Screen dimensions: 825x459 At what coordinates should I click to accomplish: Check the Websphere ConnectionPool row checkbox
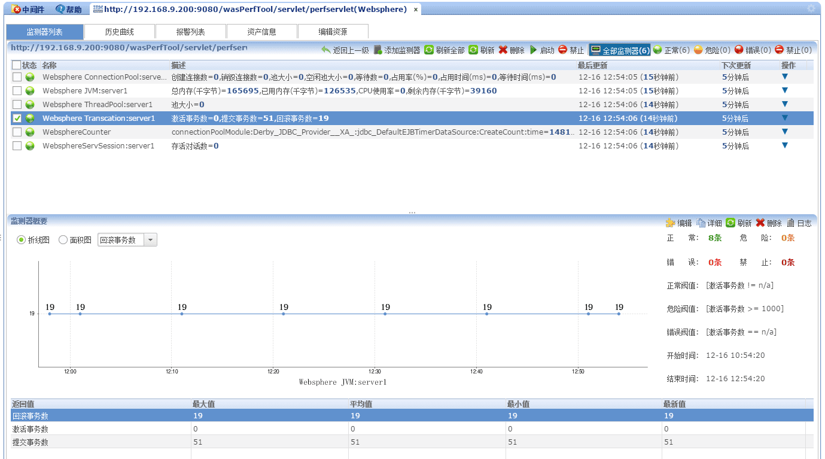[x=17, y=77]
